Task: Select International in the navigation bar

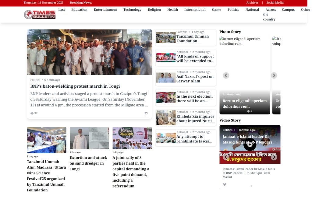Action: [195, 10]
